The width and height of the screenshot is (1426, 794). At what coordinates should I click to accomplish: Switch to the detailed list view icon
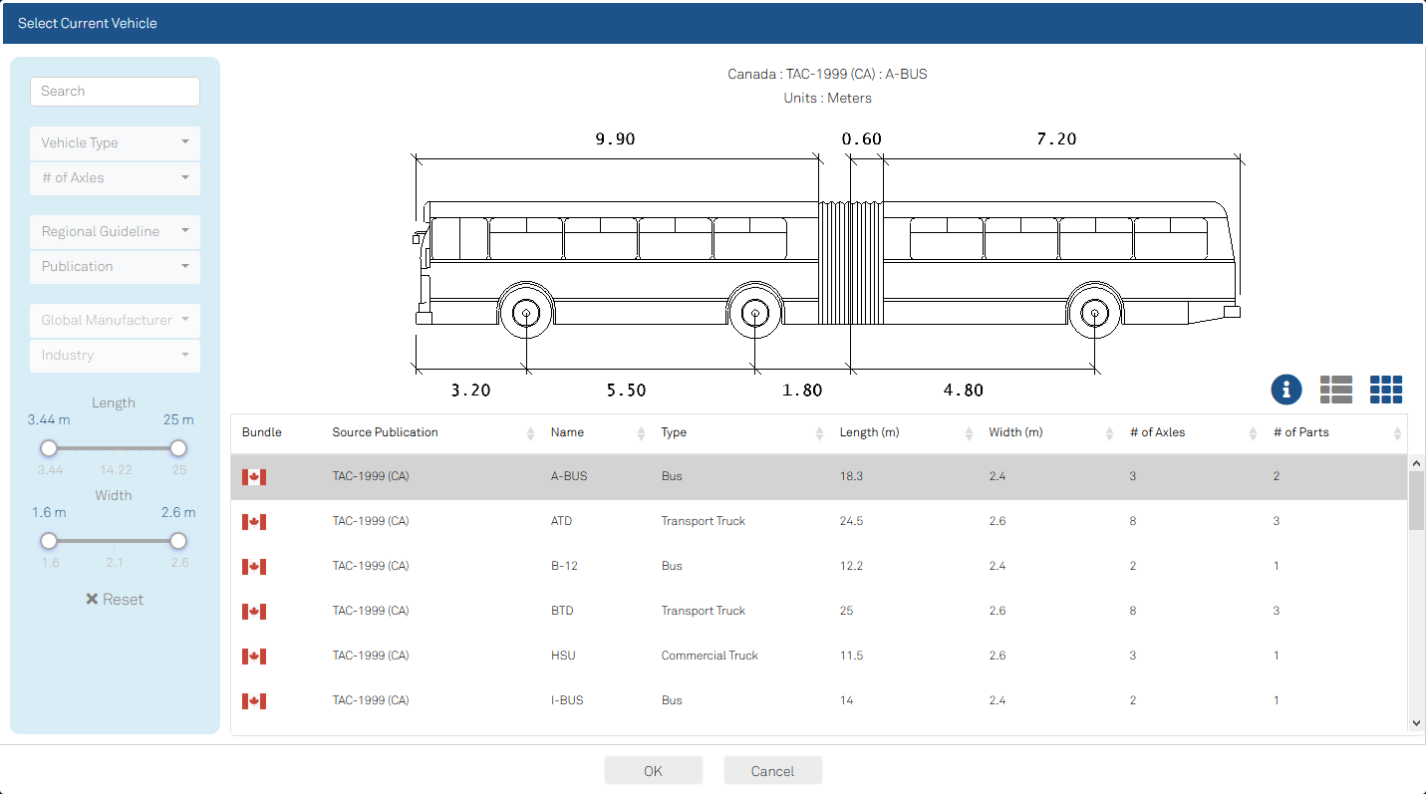point(1335,390)
